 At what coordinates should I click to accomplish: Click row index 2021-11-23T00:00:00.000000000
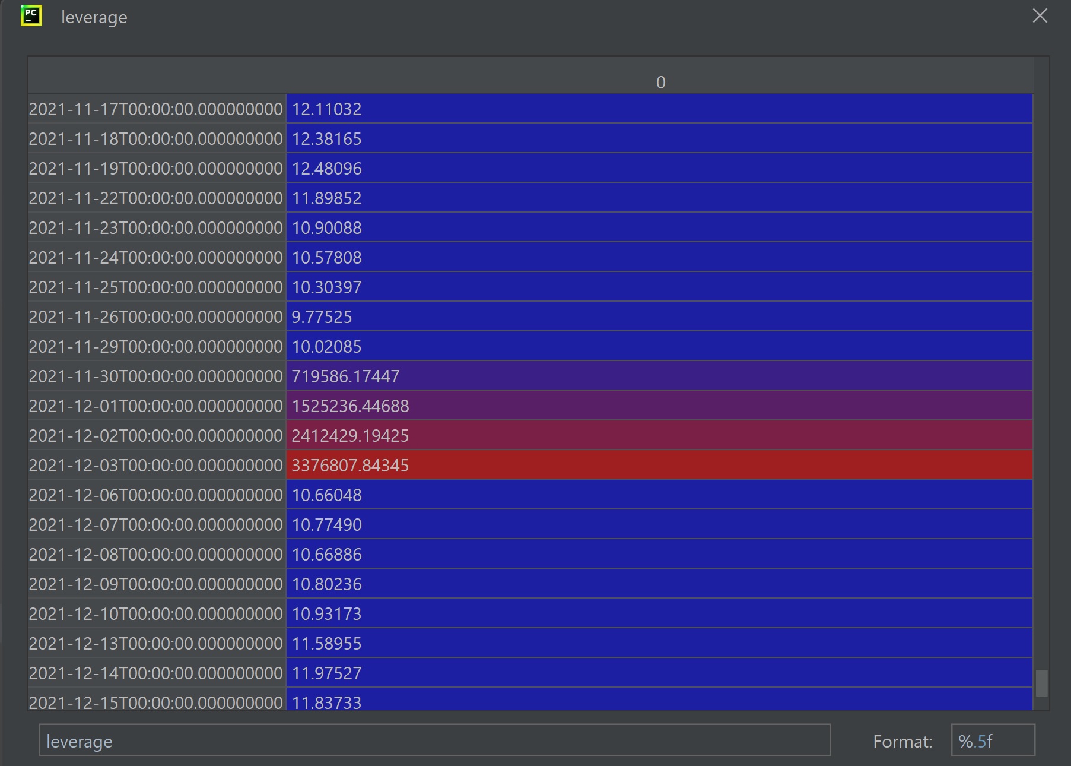click(x=157, y=227)
